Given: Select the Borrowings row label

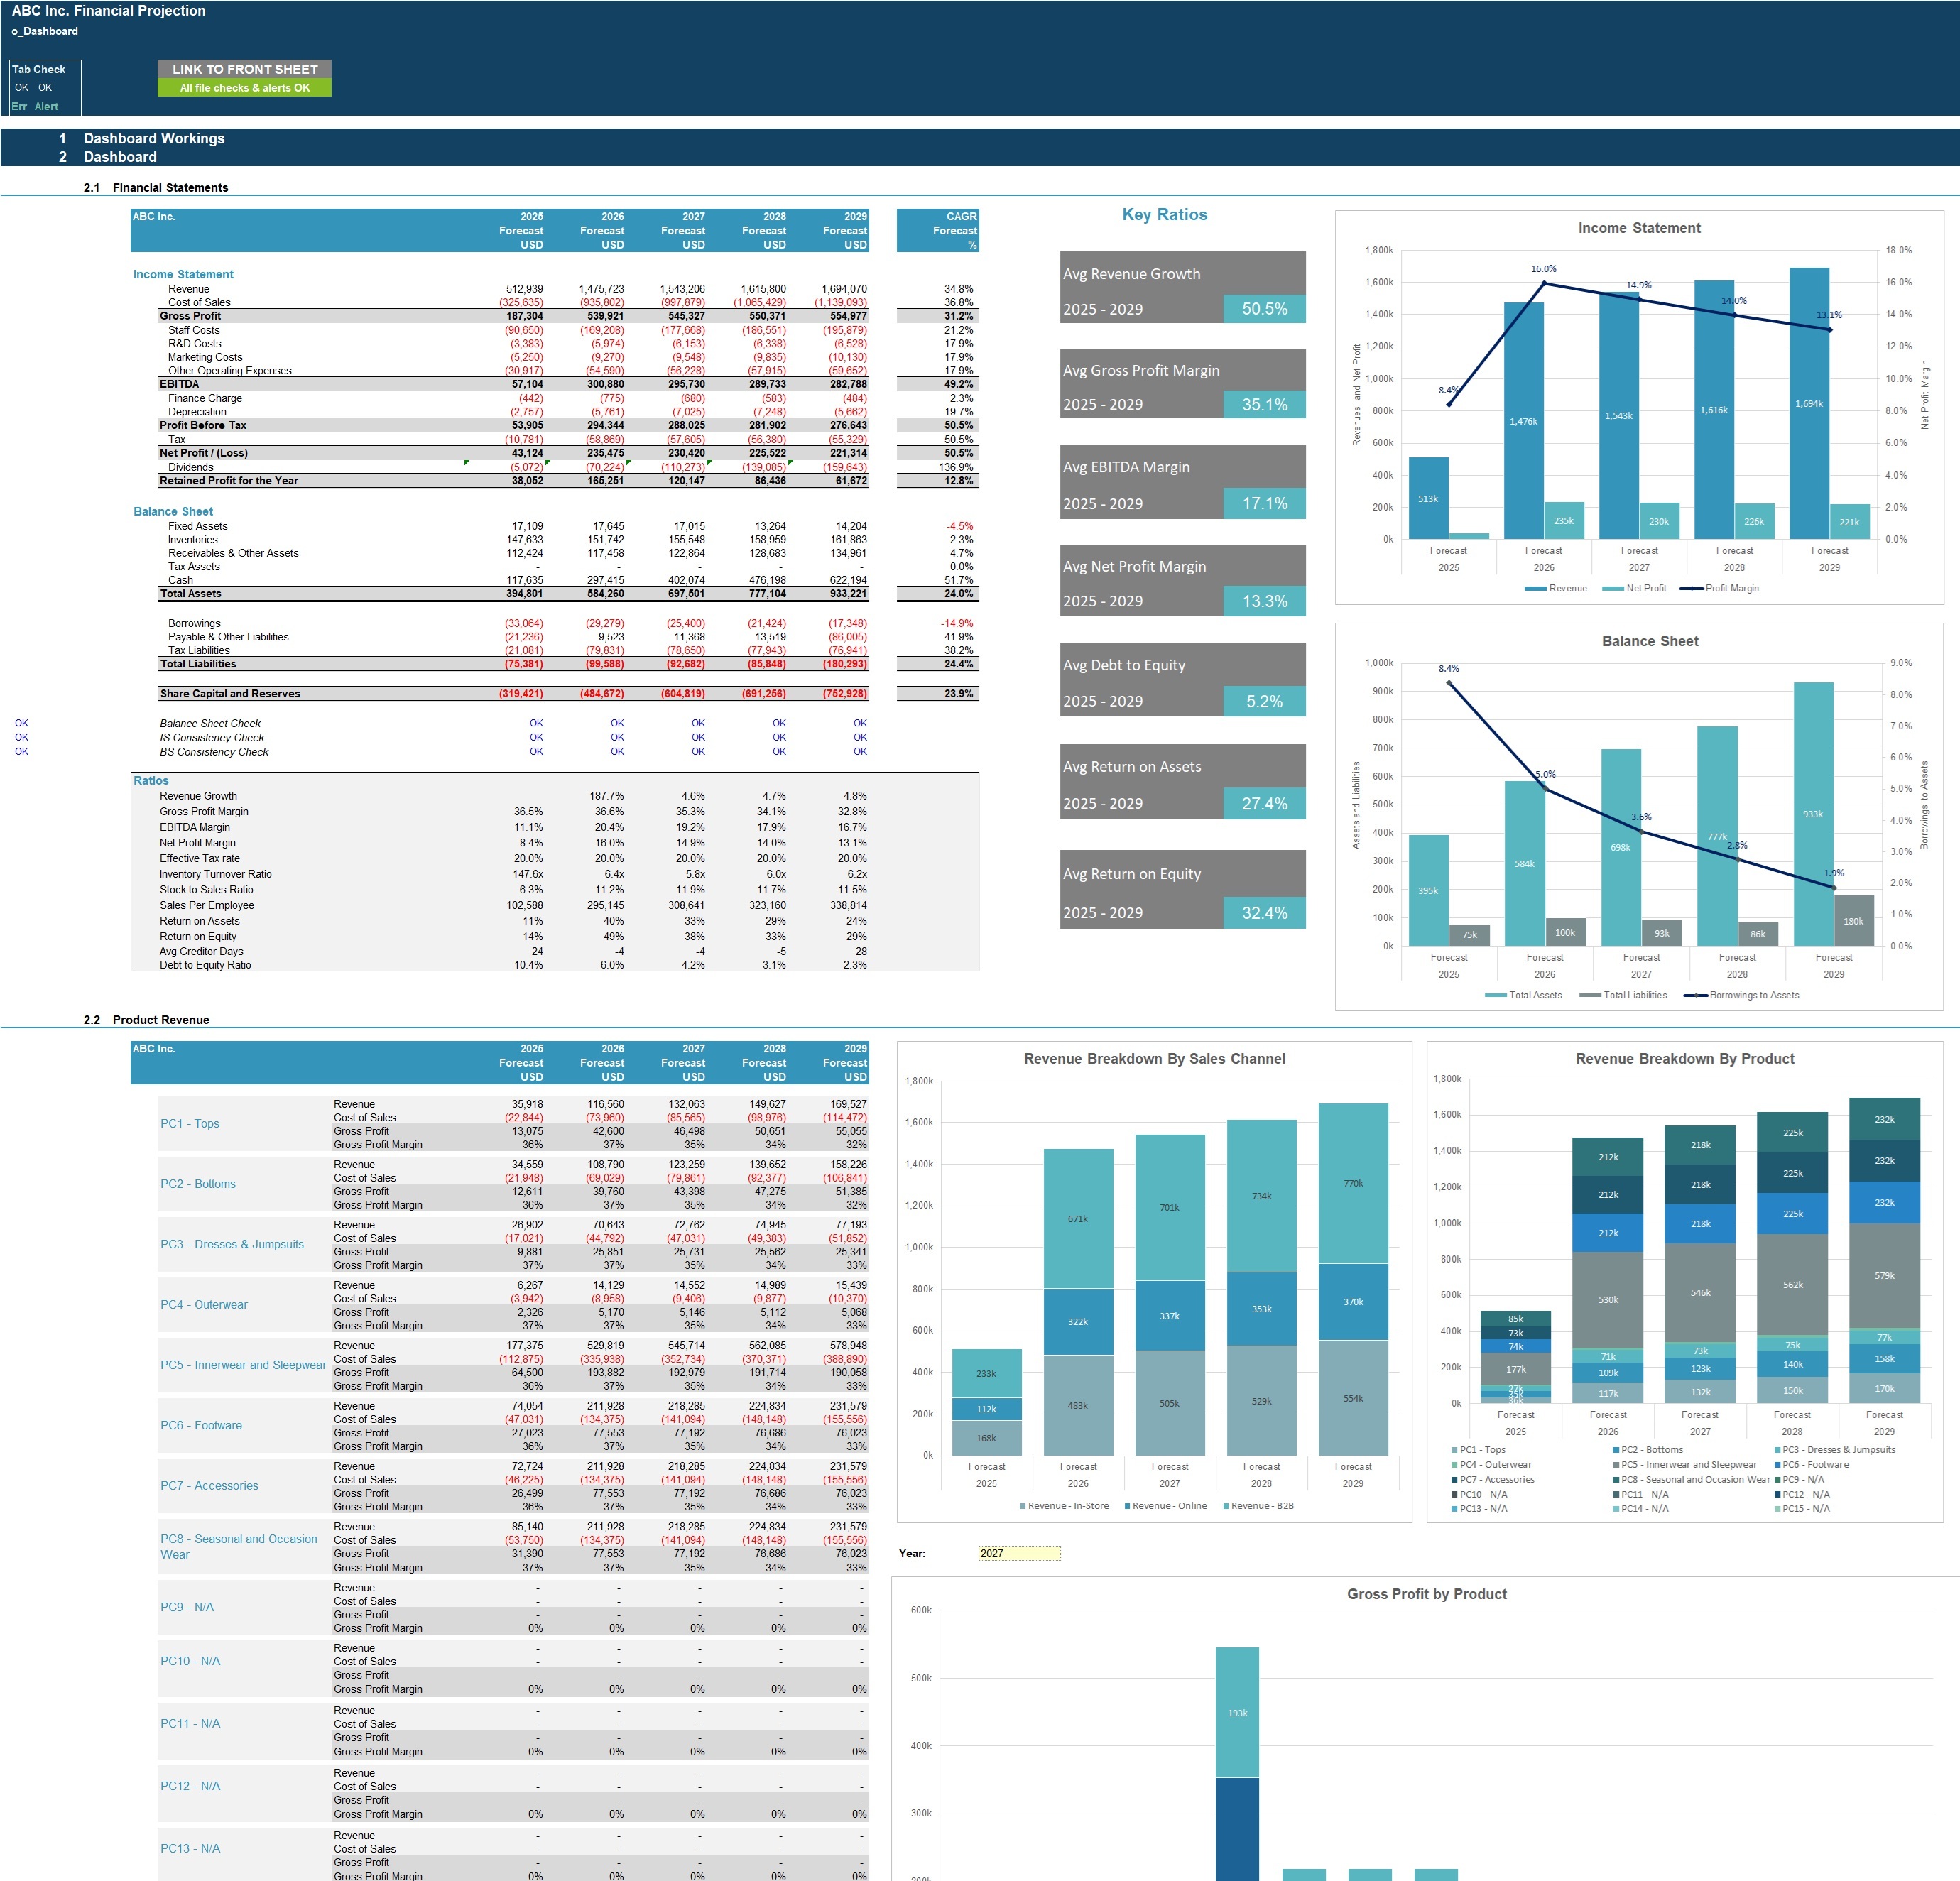Looking at the screenshot, I should 194,624.
